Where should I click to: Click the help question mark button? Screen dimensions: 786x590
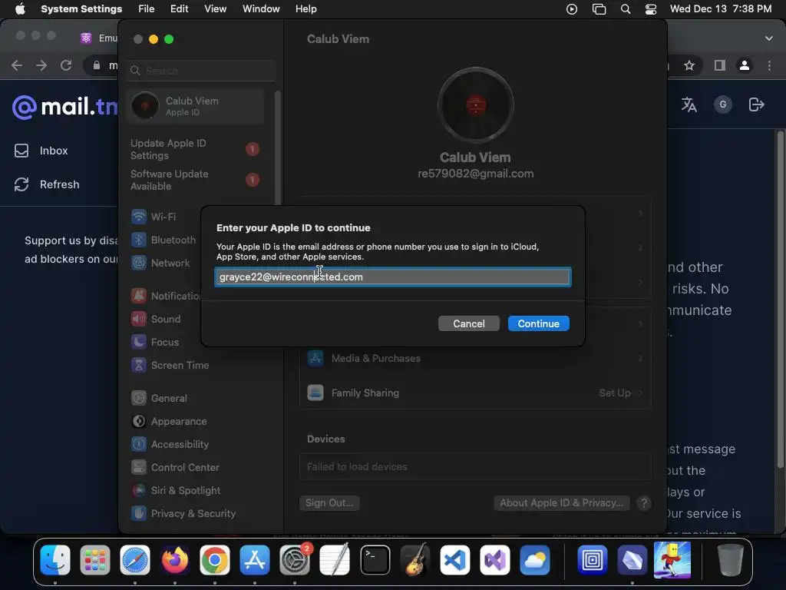coord(644,503)
